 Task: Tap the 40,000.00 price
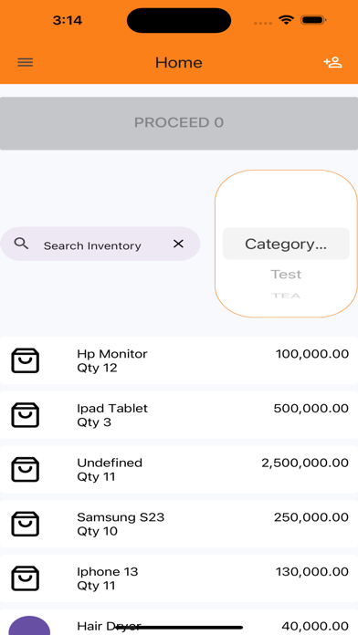coord(315,626)
